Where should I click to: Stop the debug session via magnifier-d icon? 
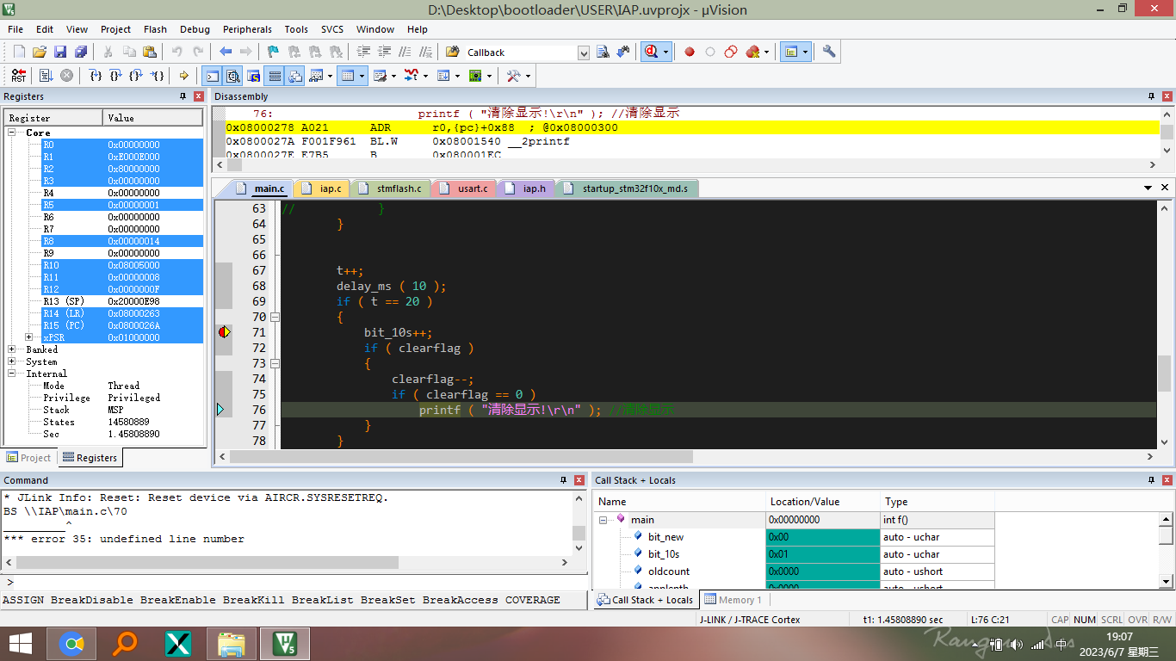[x=652, y=53]
